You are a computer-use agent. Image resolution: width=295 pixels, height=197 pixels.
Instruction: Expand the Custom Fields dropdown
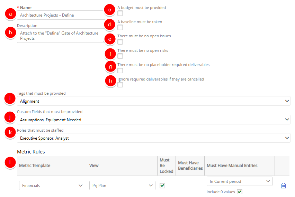pyautogui.click(x=153, y=120)
